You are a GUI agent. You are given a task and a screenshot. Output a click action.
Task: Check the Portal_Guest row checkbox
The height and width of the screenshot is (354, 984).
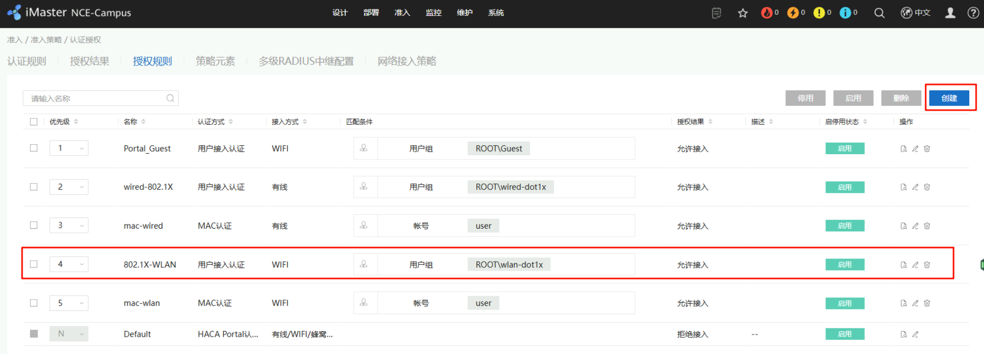point(34,148)
